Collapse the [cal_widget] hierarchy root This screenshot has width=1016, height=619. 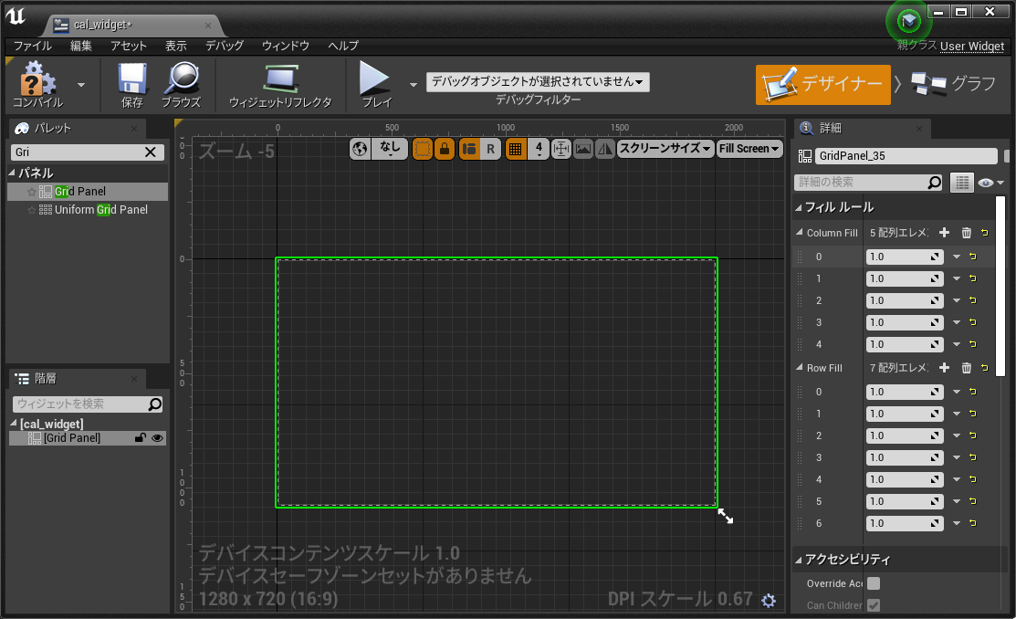pyautogui.click(x=14, y=424)
